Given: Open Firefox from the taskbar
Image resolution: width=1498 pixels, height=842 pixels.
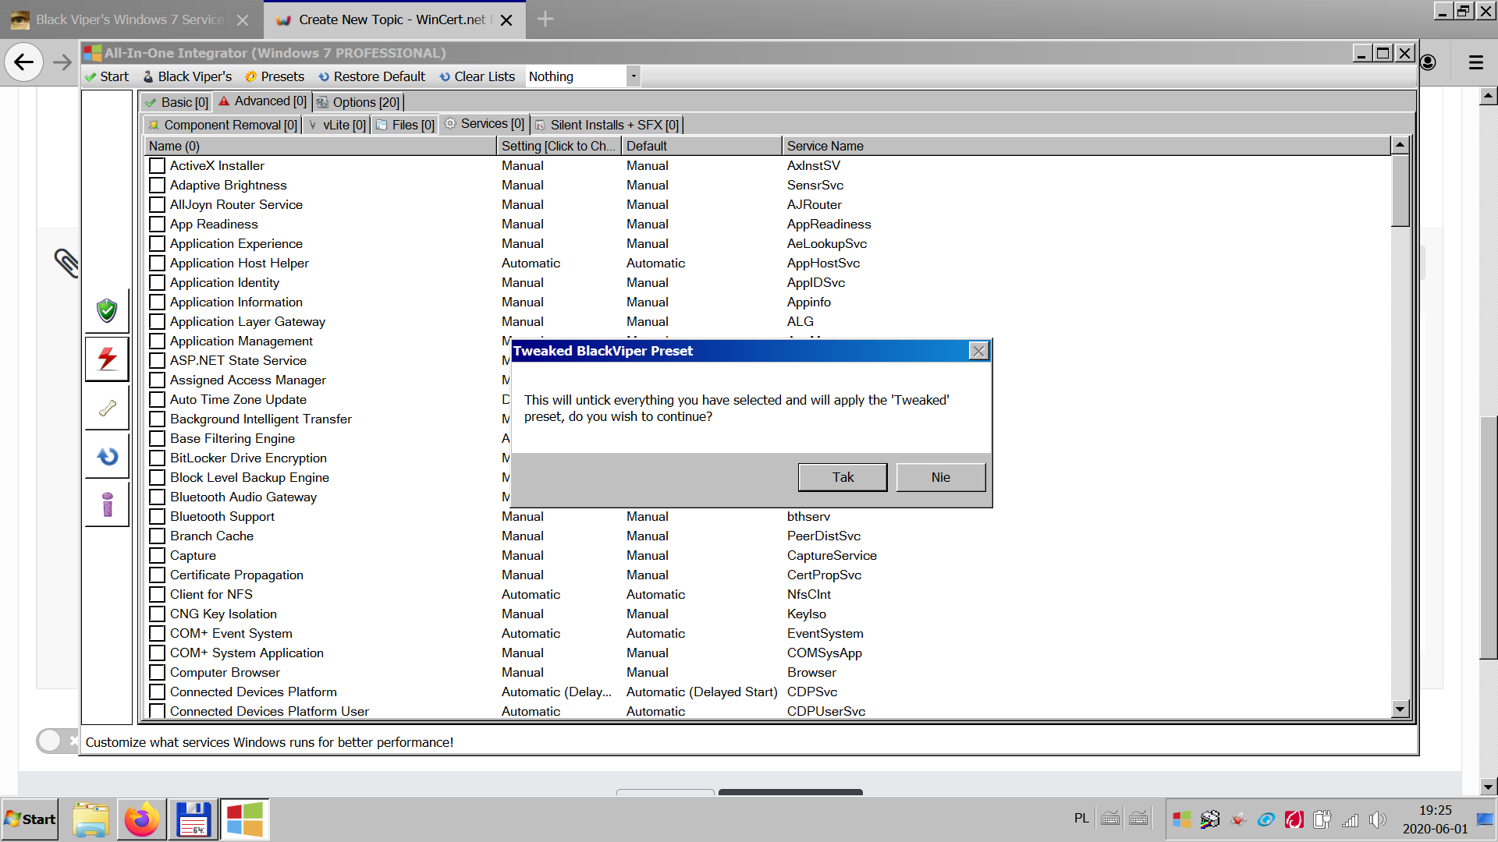Looking at the screenshot, I should coord(141,819).
